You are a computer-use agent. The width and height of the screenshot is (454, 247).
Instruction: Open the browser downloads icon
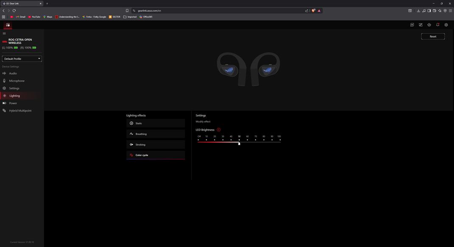click(x=418, y=11)
